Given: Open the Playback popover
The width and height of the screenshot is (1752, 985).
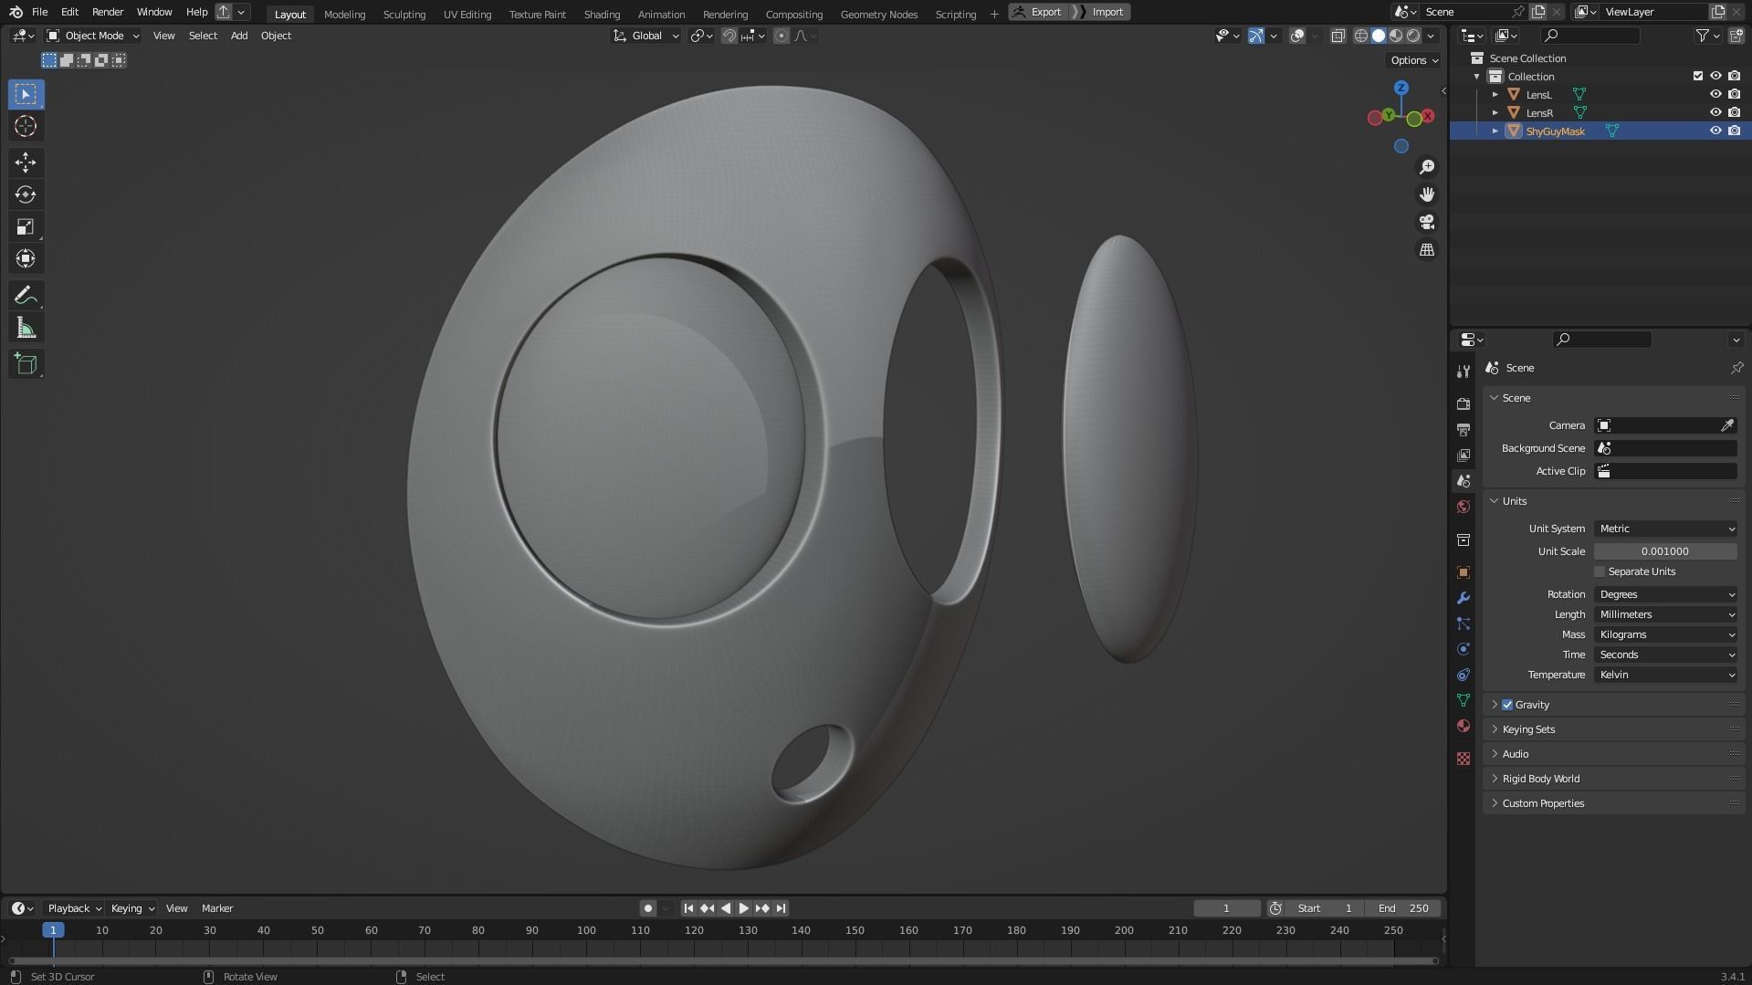Looking at the screenshot, I should coord(73,908).
